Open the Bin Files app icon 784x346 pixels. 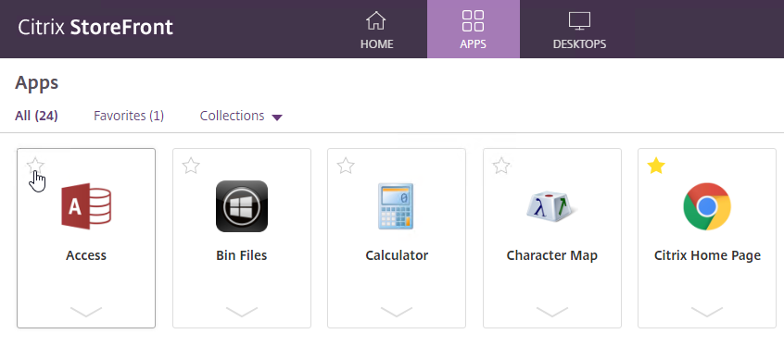242,206
